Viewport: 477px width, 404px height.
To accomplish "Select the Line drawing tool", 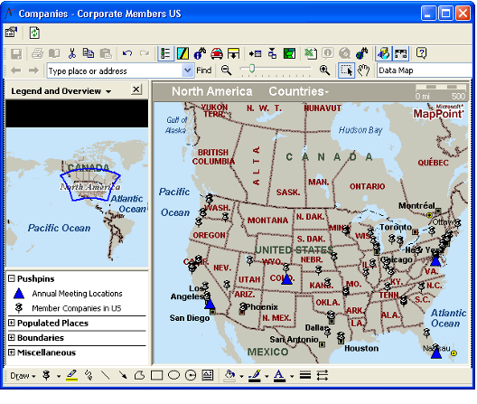I will tap(106, 375).
